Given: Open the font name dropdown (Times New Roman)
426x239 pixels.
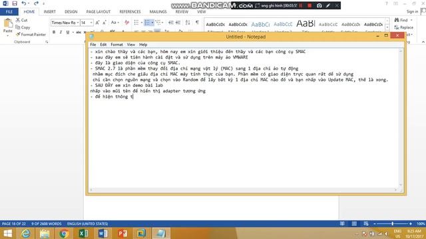Looking at the screenshot, I should click(78, 23).
